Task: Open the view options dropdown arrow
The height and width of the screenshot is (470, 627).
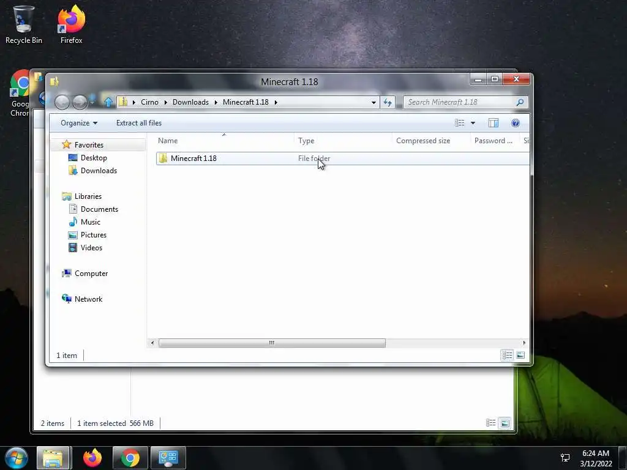Action: tap(473, 123)
